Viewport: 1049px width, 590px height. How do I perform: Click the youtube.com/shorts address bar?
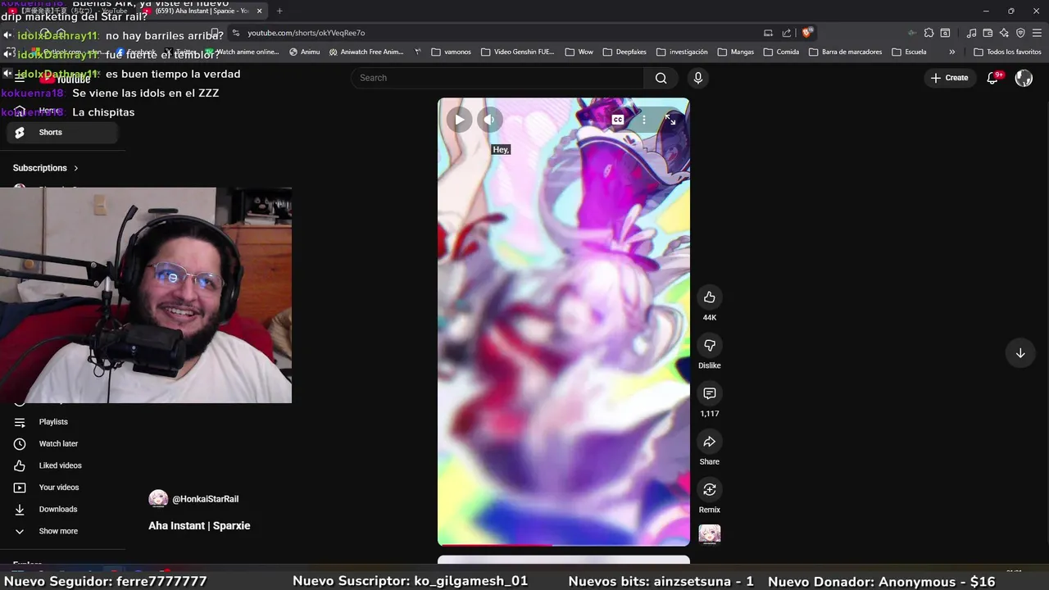(492, 33)
